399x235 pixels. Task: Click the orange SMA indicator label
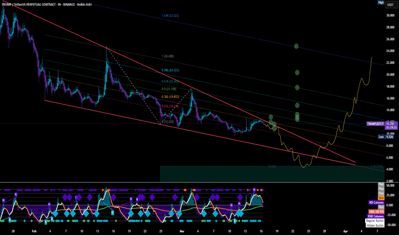381,198
